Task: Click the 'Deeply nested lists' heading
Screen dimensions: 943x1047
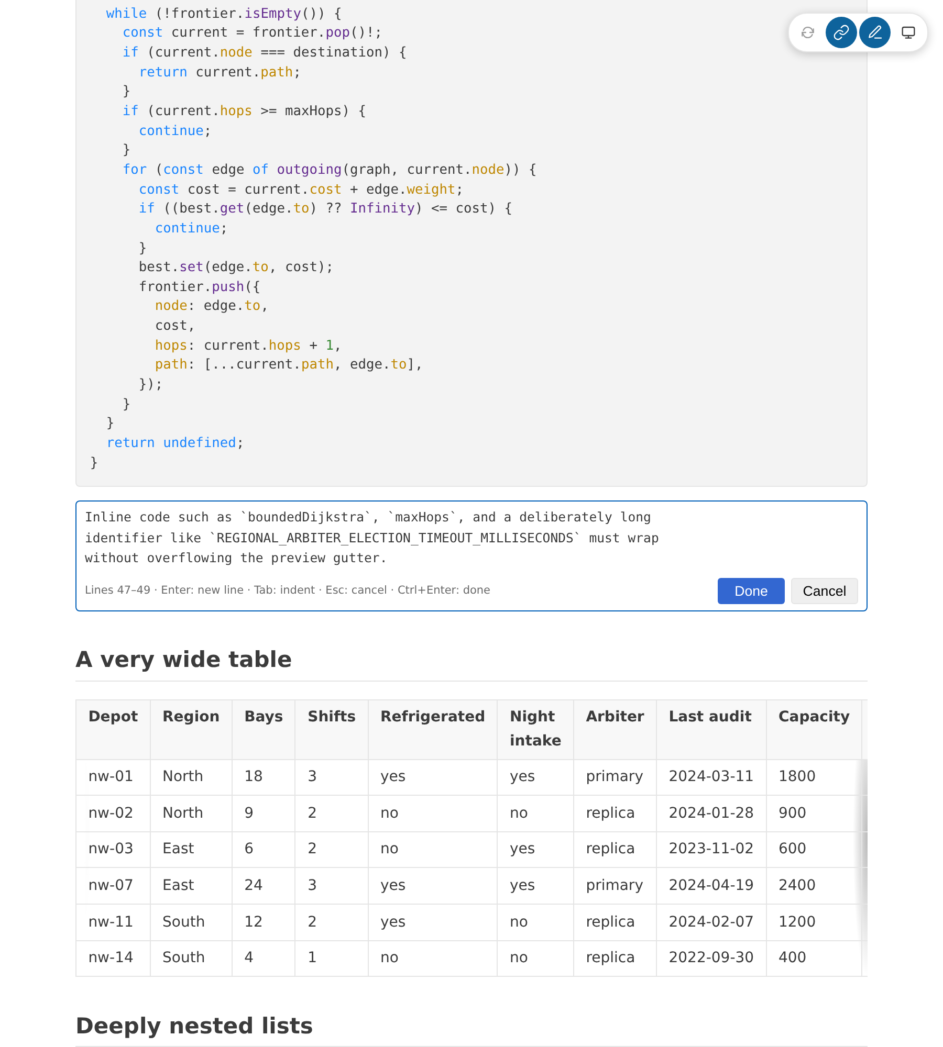Action: click(x=194, y=1026)
